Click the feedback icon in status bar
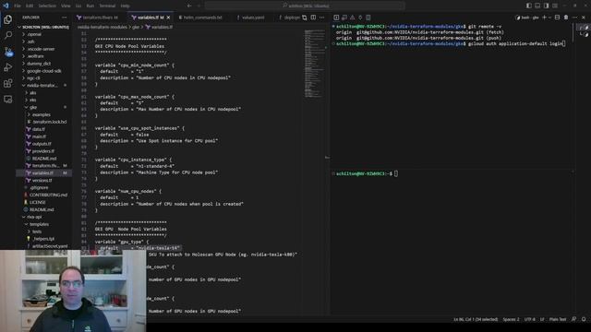Viewport: 591px width, 332px height. coord(574,319)
